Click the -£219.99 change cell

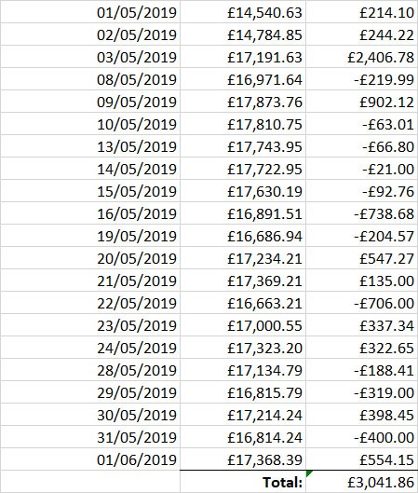tap(362, 79)
